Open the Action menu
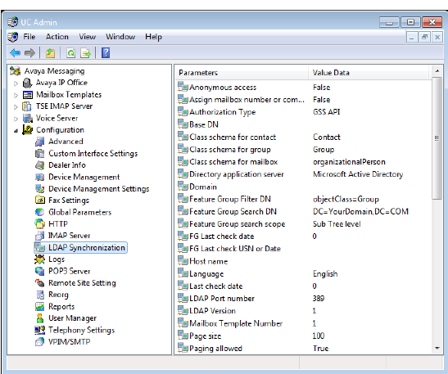448x374 pixels. pos(57,37)
